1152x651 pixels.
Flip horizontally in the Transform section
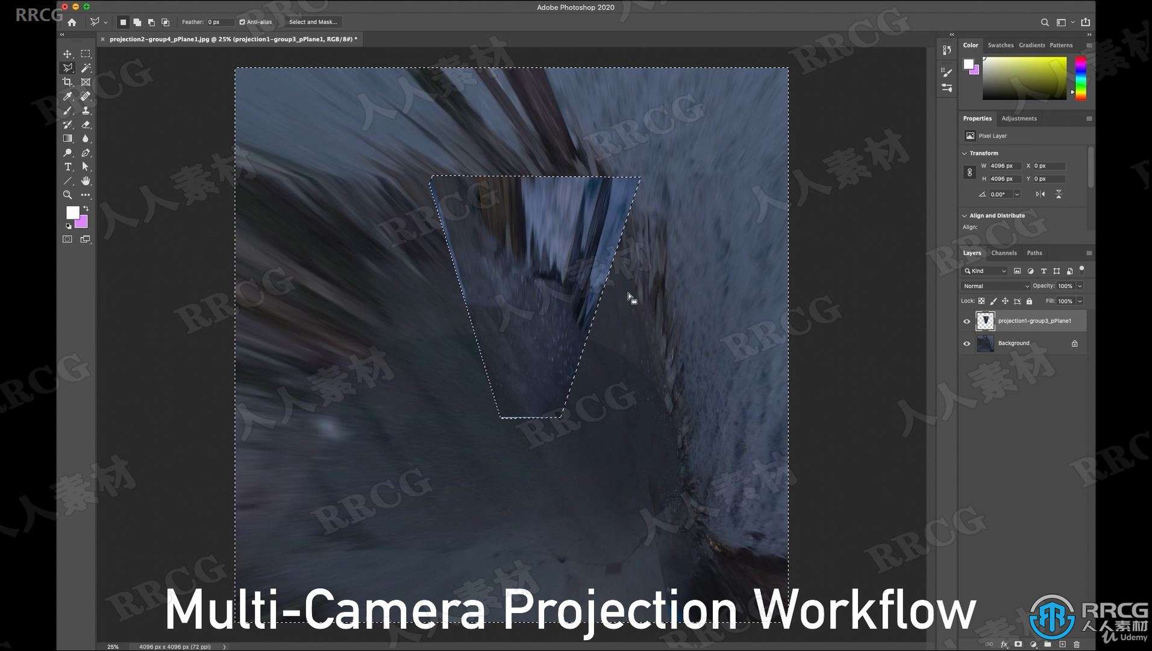point(1040,194)
